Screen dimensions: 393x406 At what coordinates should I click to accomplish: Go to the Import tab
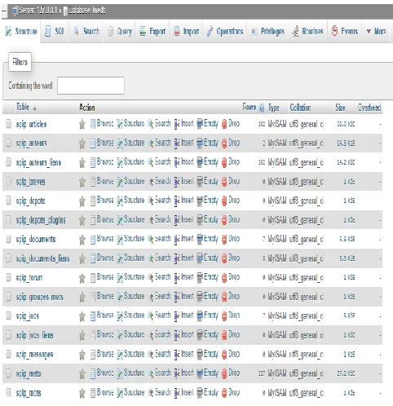click(x=186, y=31)
